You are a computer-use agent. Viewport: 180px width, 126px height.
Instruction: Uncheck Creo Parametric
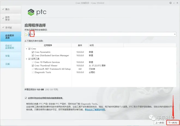point(33,52)
